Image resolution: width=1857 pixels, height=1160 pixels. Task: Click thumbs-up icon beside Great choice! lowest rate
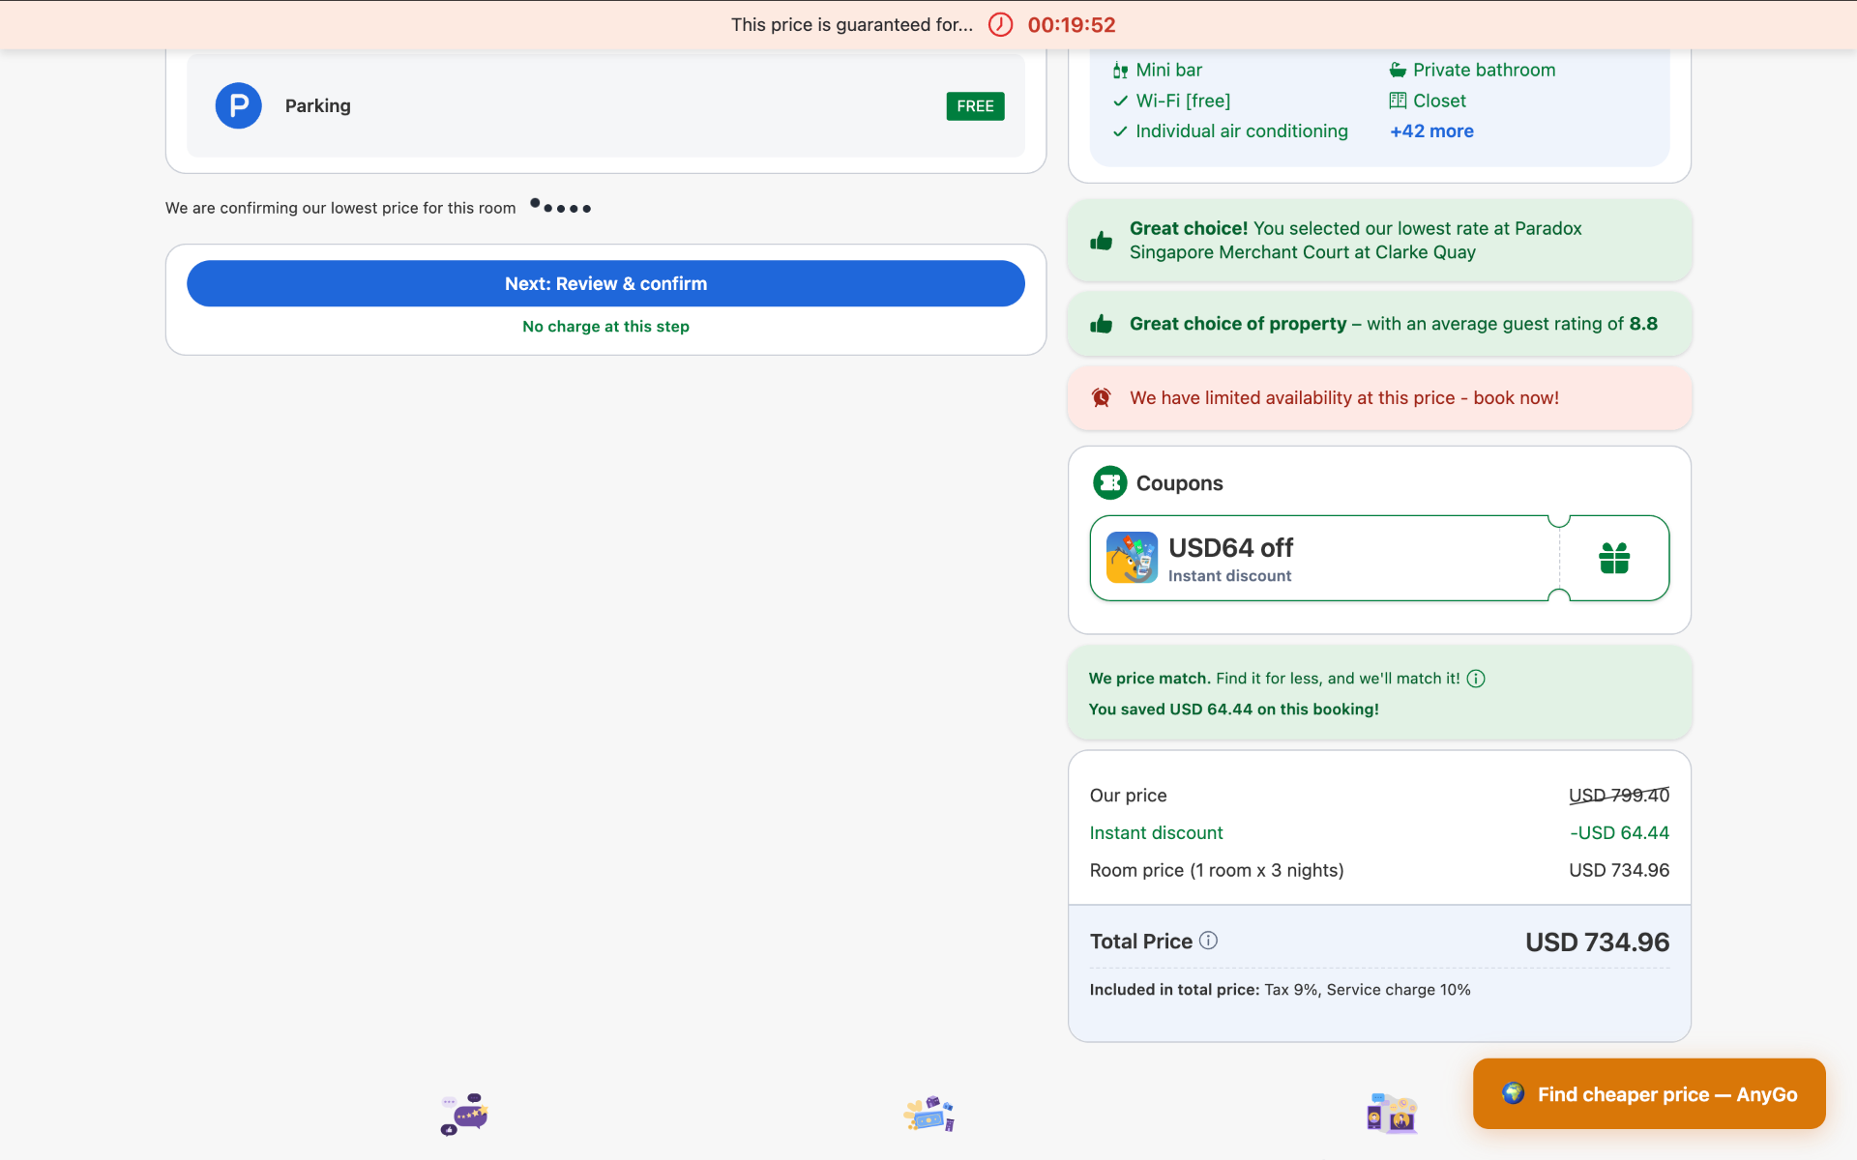[1101, 241]
